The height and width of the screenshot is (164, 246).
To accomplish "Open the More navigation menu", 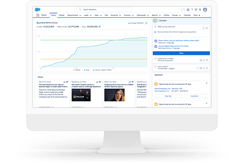I will click(197, 15).
